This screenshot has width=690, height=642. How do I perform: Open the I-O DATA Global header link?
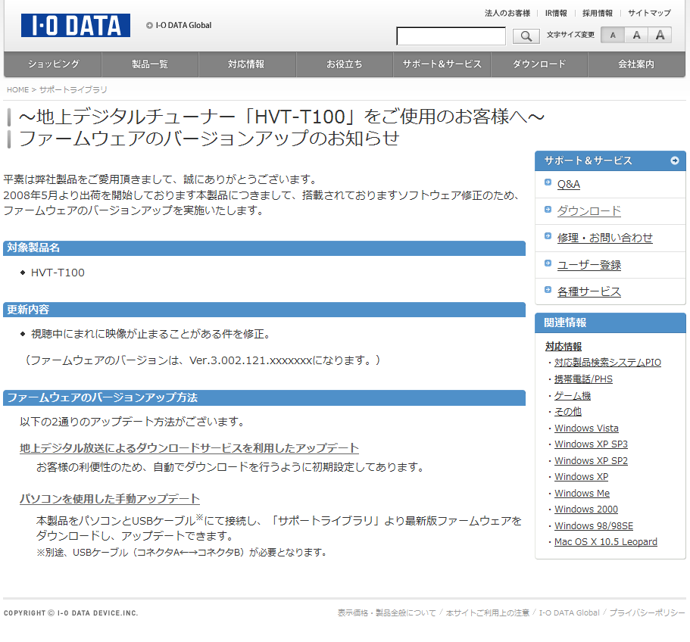pos(183,26)
